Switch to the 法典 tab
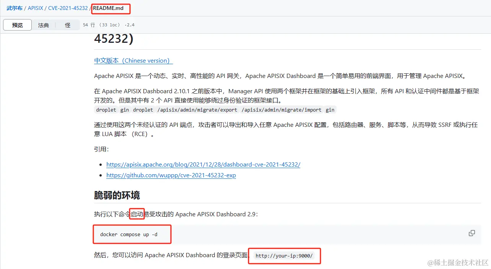The width and height of the screenshot is (491, 269). click(x=44, y=25)
